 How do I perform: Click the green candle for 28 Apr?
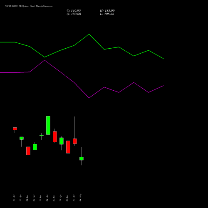pyautogui.click(x=62, y=141)
